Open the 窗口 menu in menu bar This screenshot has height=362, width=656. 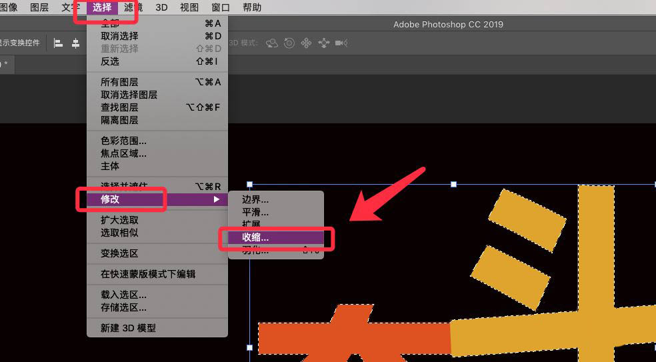221,7
